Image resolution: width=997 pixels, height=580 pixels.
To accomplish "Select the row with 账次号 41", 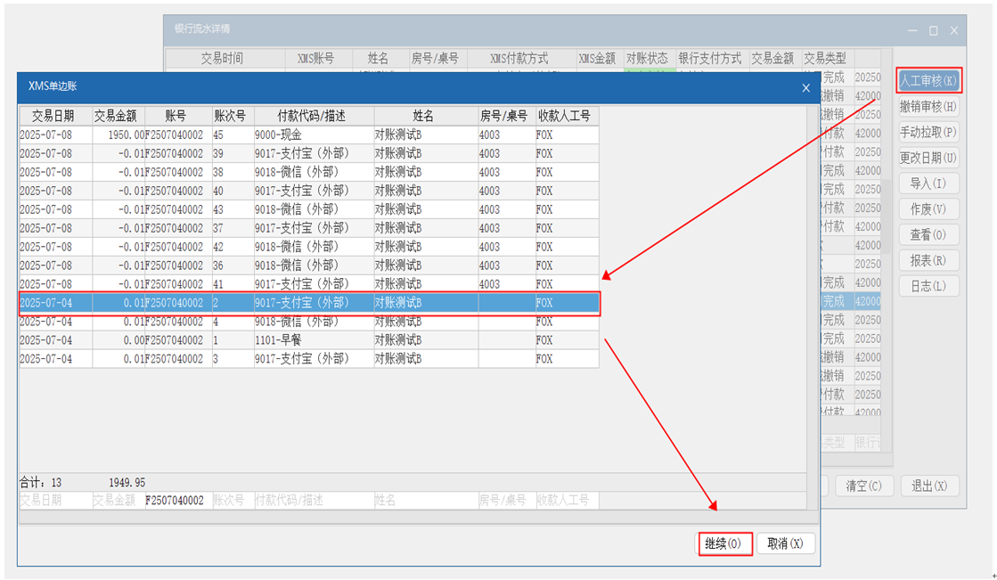I will coord(309,283).
